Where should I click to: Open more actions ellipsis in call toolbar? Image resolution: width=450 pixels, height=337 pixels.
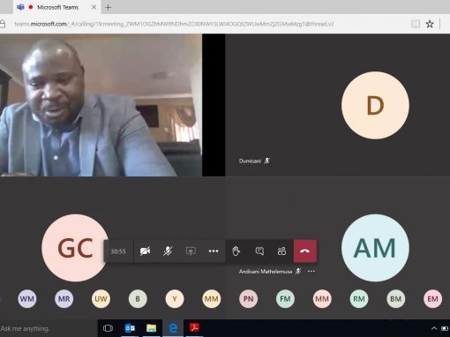point(214,251)
